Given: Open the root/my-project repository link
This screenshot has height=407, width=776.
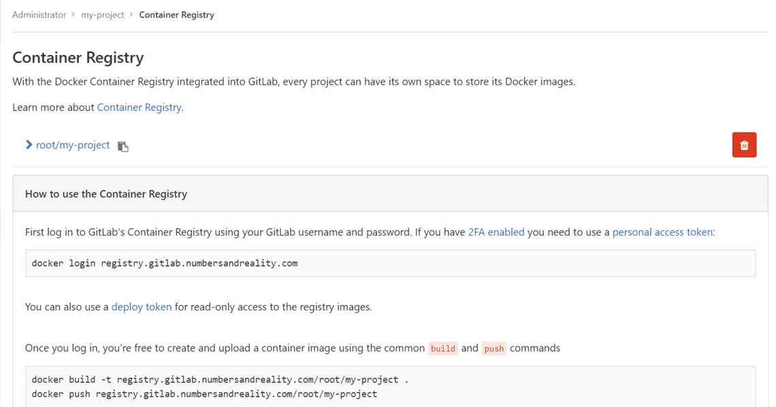Looking at the screenshot, I should [x=73, y=145].
